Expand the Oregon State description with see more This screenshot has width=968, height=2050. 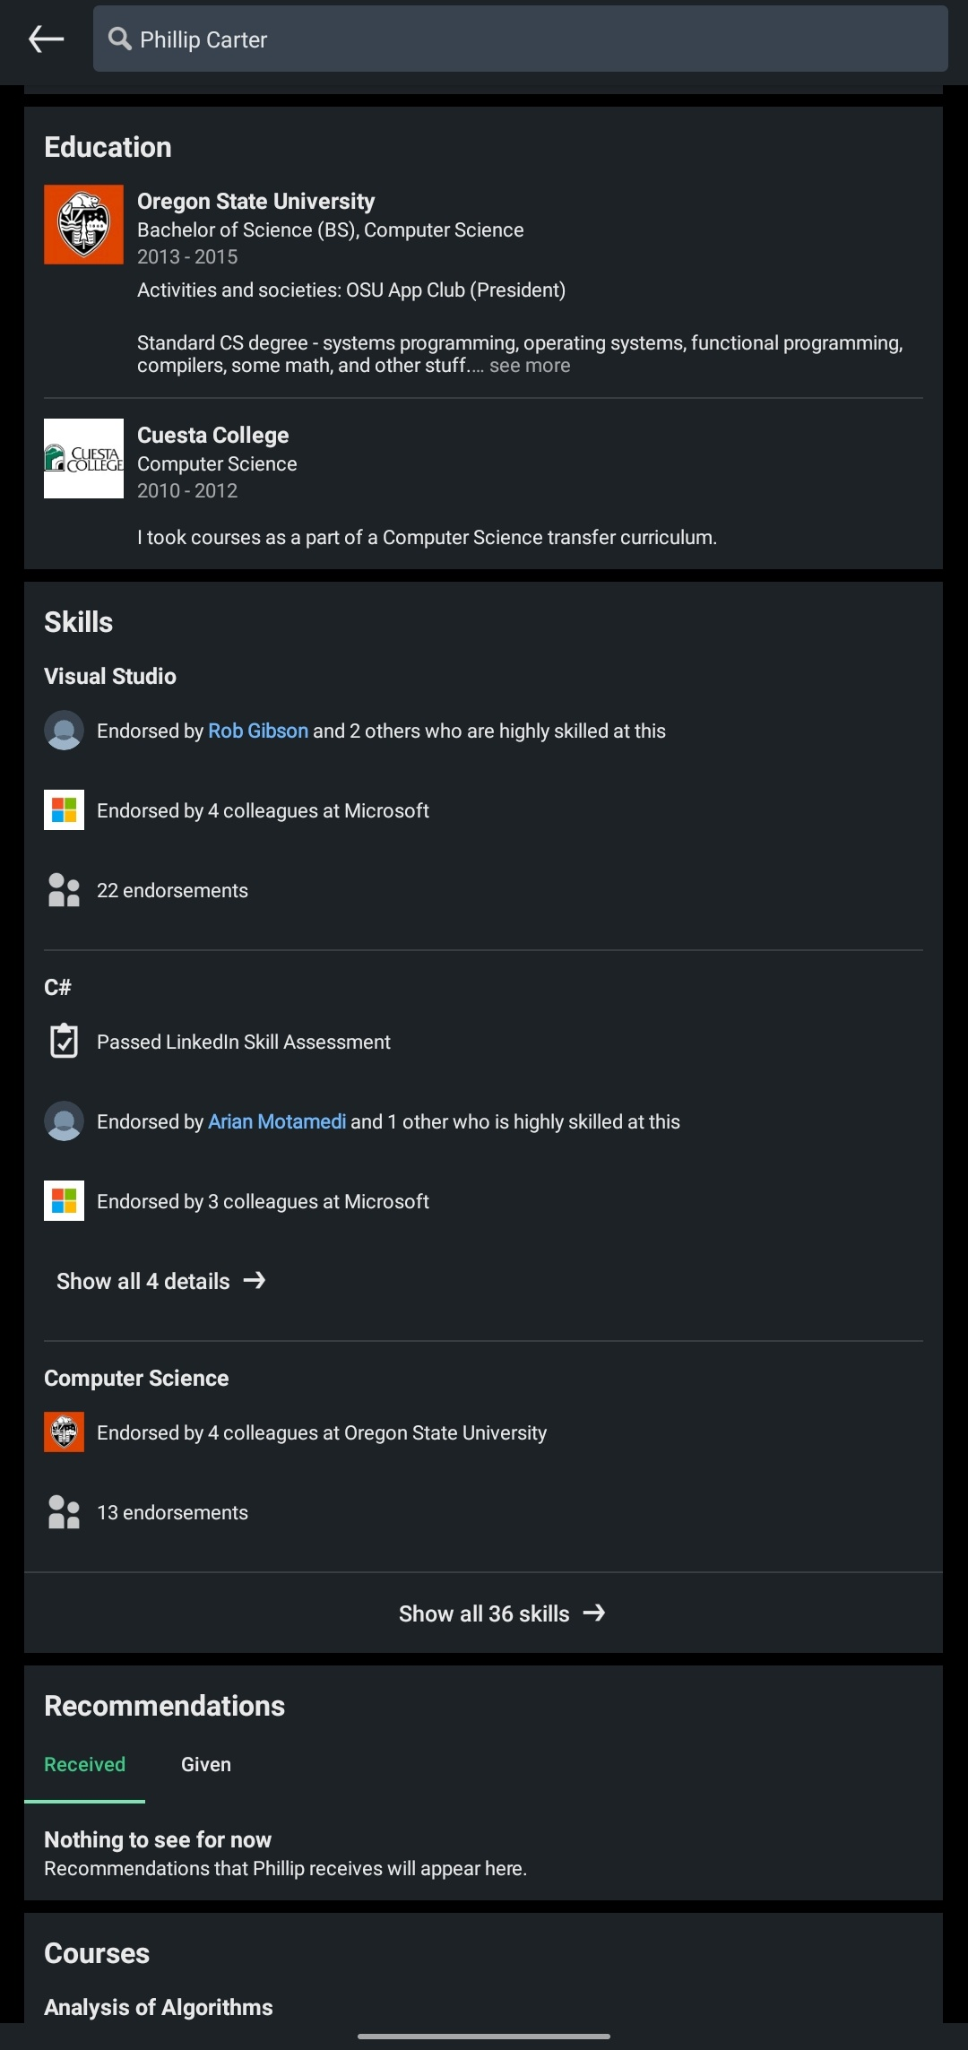click(530, 366)
